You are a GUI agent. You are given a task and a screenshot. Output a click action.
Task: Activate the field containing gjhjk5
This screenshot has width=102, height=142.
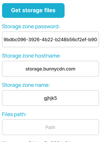50,98
